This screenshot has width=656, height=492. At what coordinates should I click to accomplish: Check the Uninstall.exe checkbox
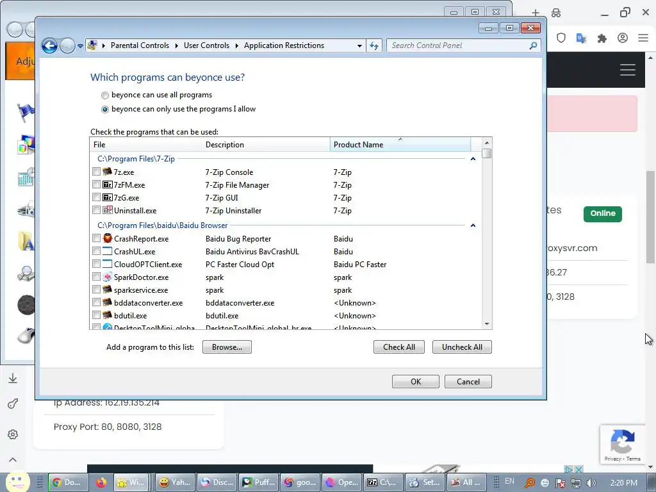tap(96, 210)
